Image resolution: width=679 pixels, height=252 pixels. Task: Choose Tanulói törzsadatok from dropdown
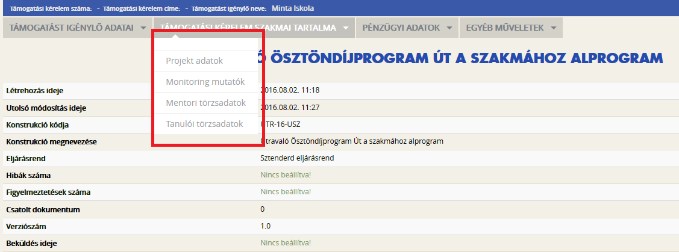click(206, 124)
